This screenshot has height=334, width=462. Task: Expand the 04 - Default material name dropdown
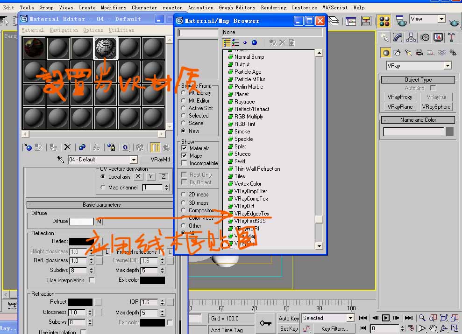pyautogui.click(x=134, y=160)
